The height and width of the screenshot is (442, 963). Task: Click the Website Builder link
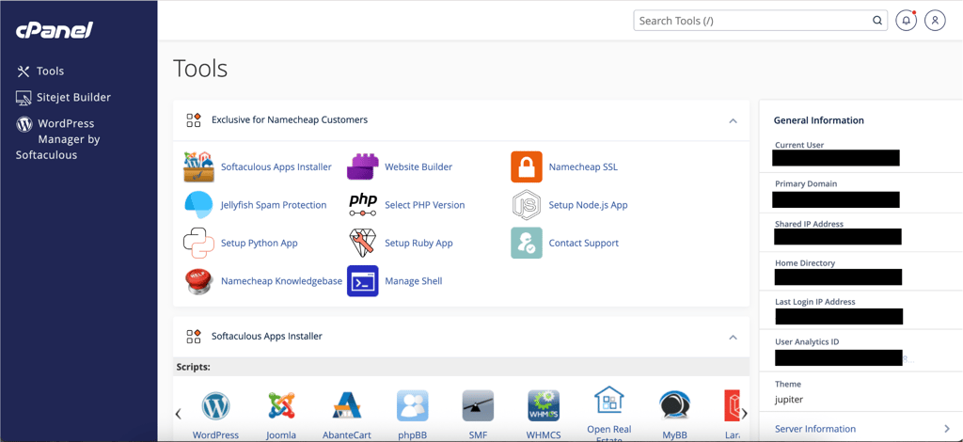point(418,167)
